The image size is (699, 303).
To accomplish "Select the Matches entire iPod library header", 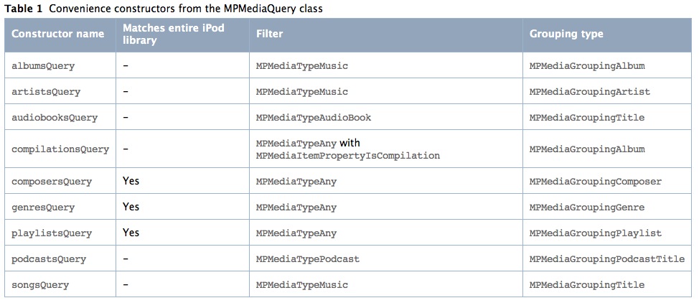I will click(174, 34).
